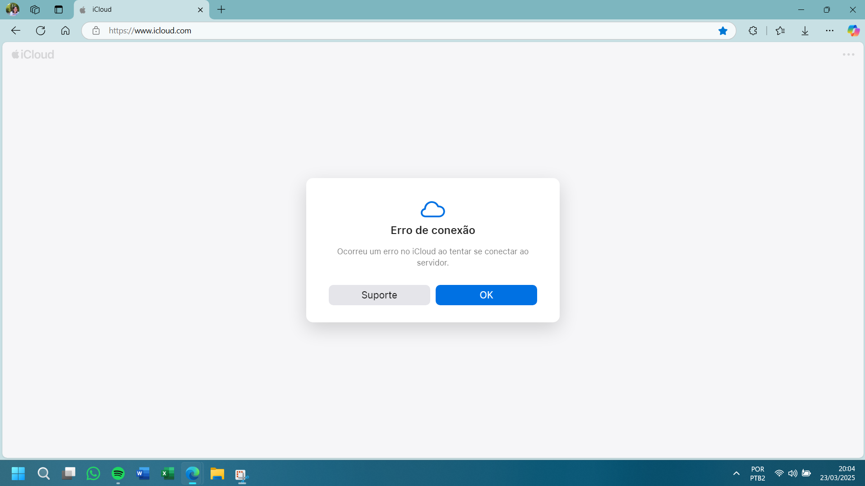The image size is (865, 486).
Task: Open the Windows Start menu
Action: (18, 474)
